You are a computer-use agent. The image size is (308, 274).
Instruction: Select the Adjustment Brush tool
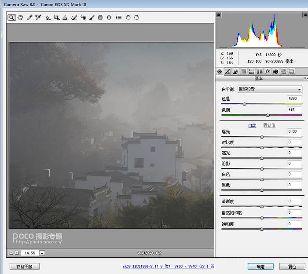pyautogui.click(x=92, y=18)
